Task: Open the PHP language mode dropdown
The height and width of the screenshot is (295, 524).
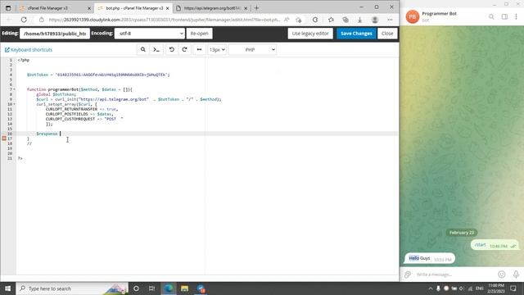Action: 252,49
